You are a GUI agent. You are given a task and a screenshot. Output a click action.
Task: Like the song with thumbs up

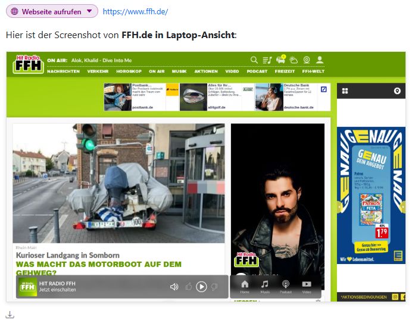pos(189,287)
